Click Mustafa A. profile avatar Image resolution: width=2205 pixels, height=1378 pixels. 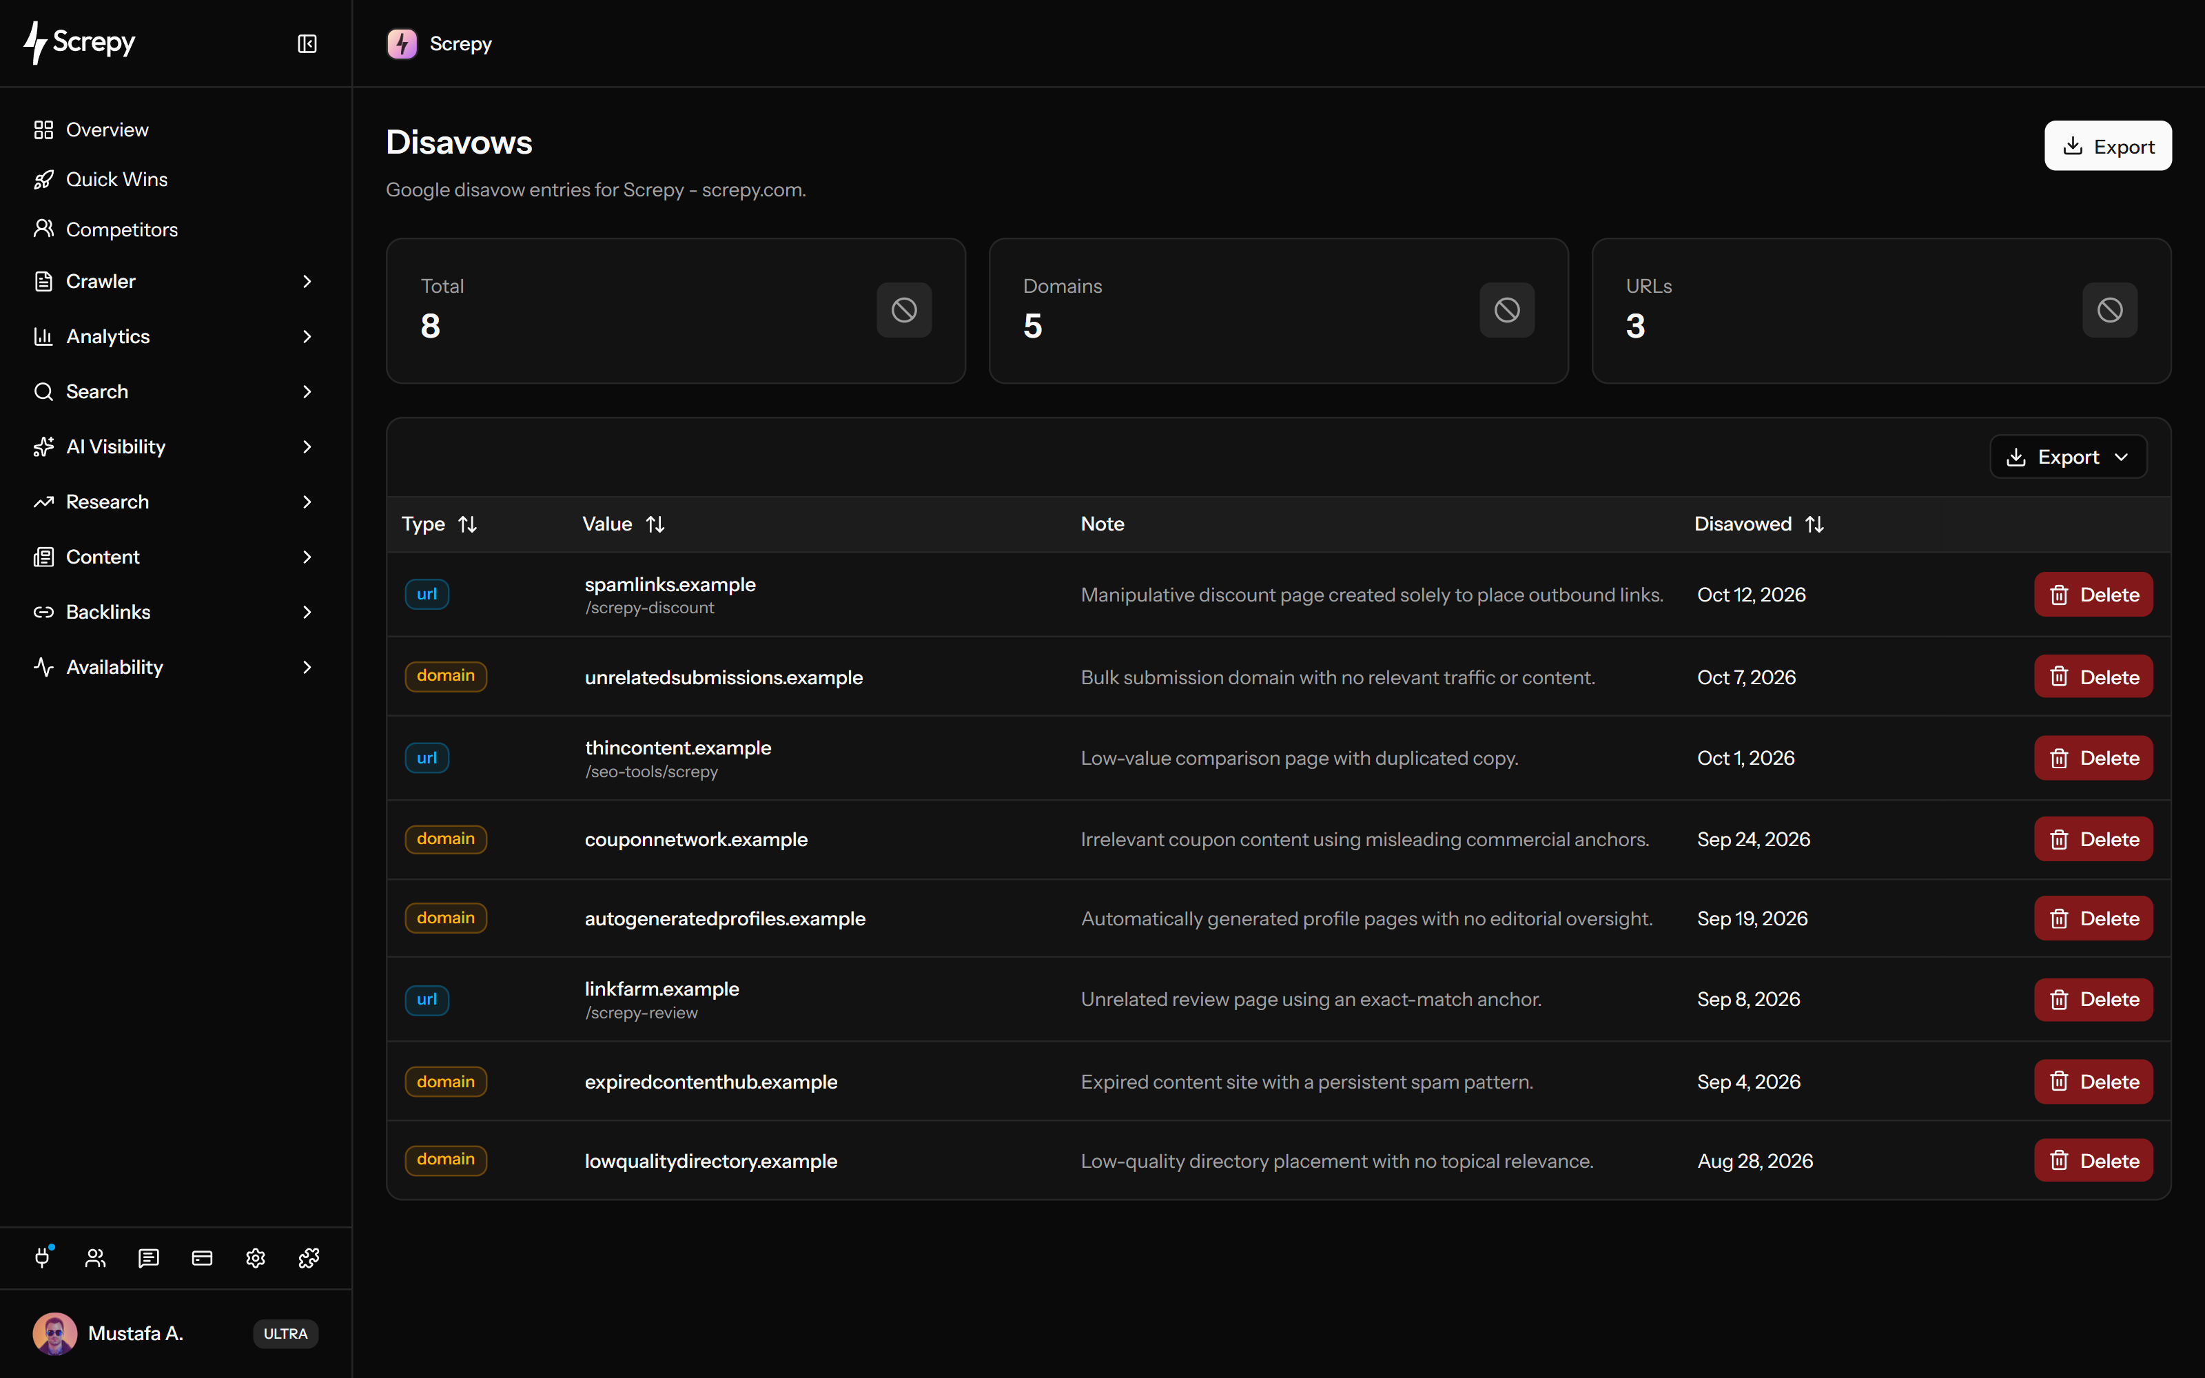54,1333
